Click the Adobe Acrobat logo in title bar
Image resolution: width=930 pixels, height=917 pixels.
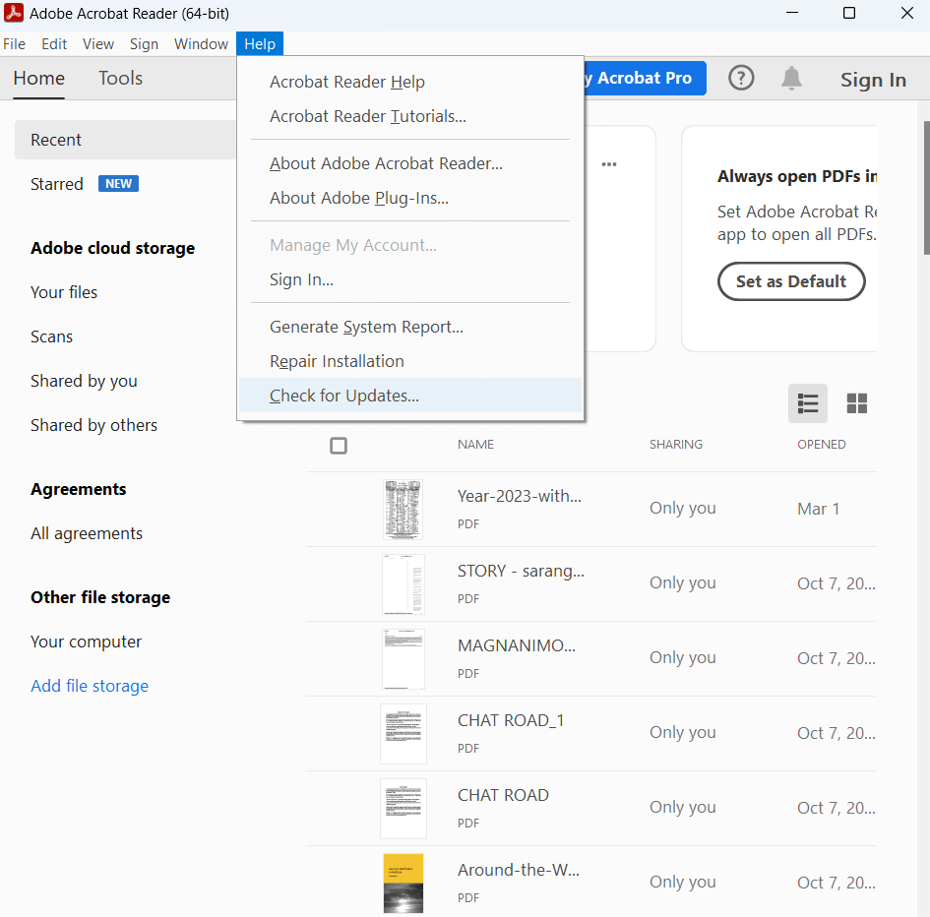point(14,13)
